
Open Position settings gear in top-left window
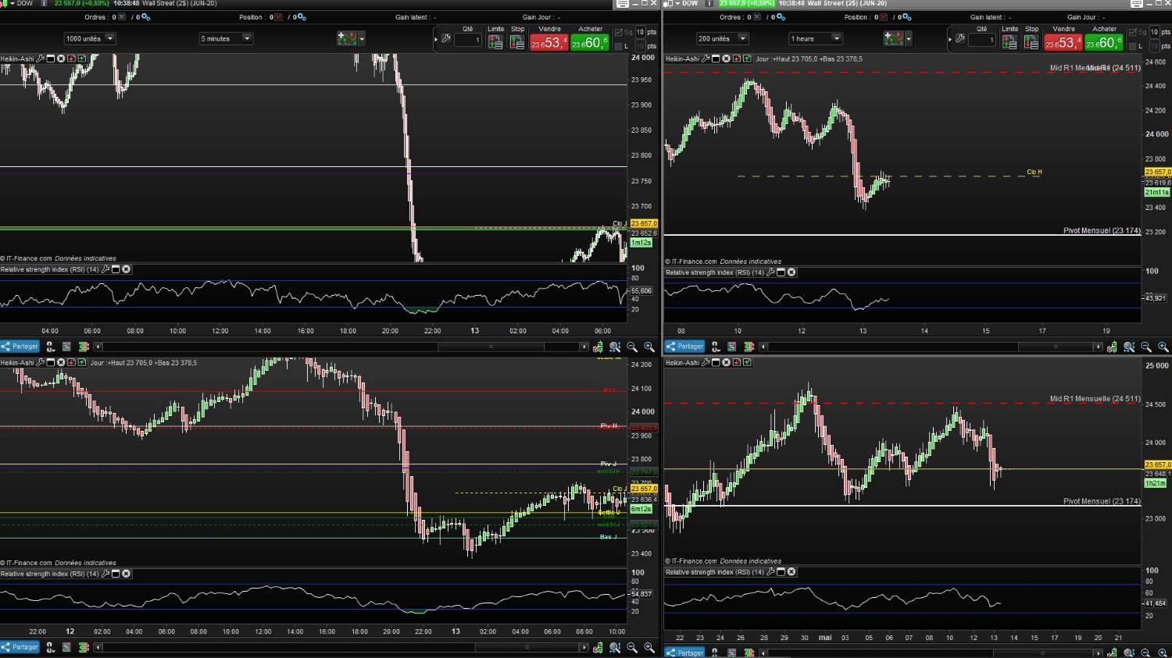pyautogui.click(x=302, y=17)
